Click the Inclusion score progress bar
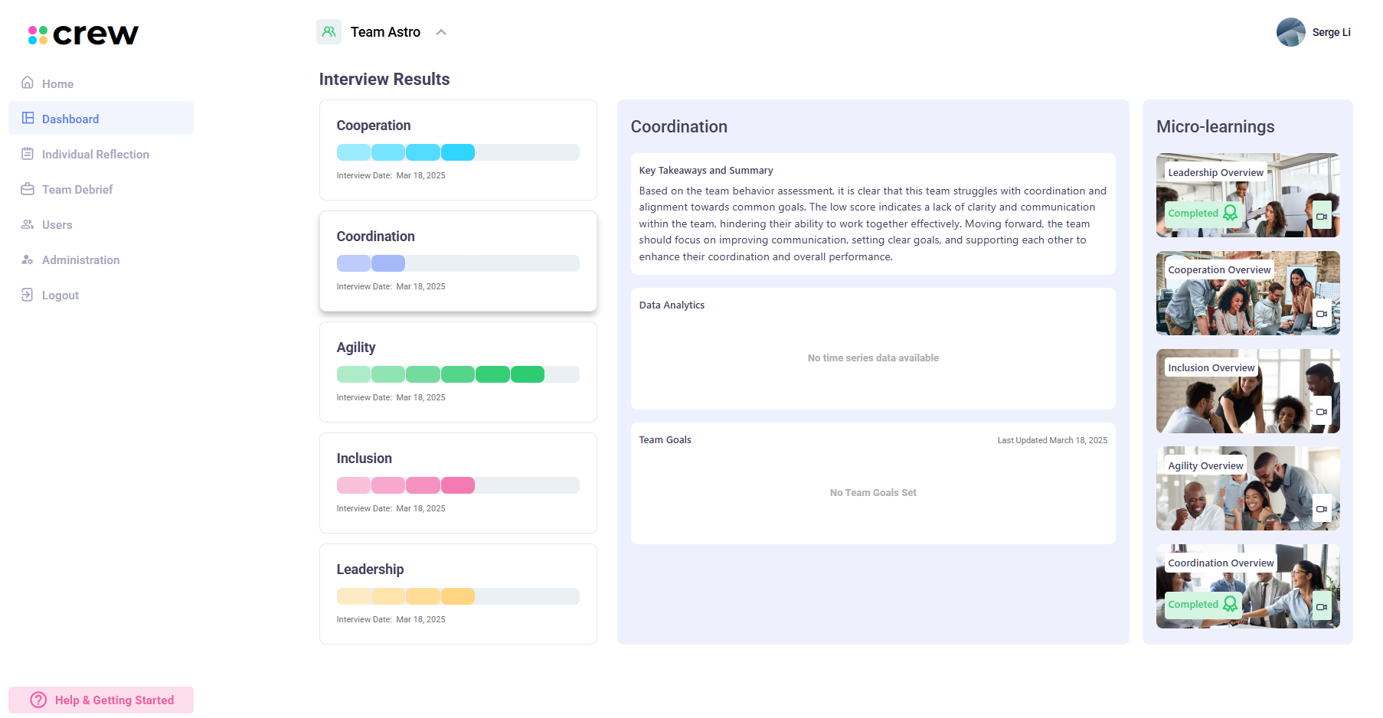Image resolution: width=1383 pixels, height=718 pixels. [458, 485]
